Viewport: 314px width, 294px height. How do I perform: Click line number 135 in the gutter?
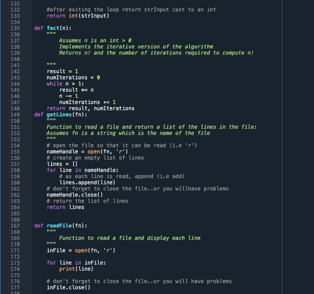pyautogui.click(x=15, y=28)
